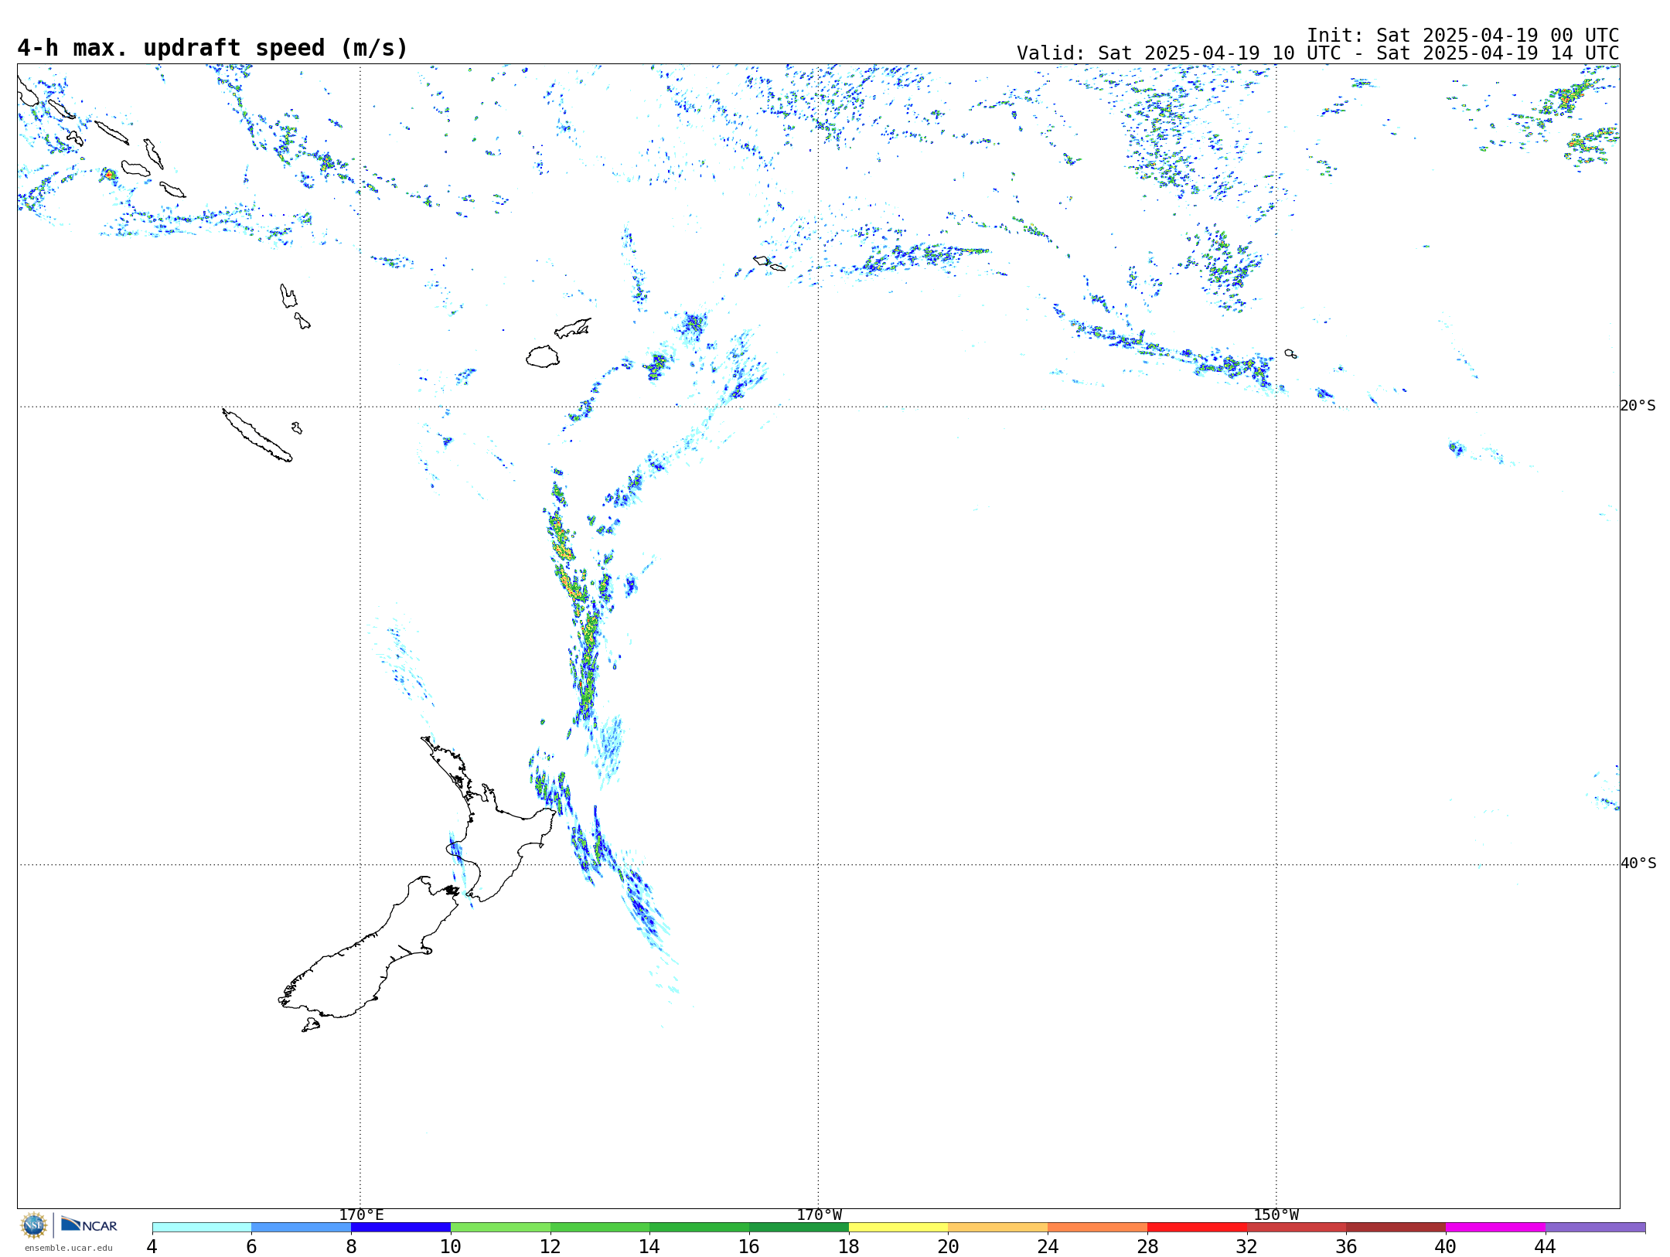Image resolution: width=1670 pixels, height=1257 pixels.
Task: Click the colorbar tick label 8
Action: pos(351,1246)
